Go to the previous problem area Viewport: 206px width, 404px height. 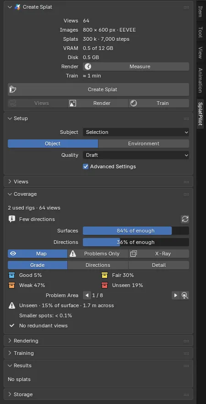point(87,295)
